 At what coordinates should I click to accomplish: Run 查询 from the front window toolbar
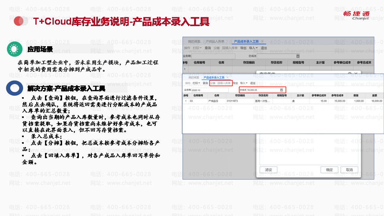tap(205, 83)
